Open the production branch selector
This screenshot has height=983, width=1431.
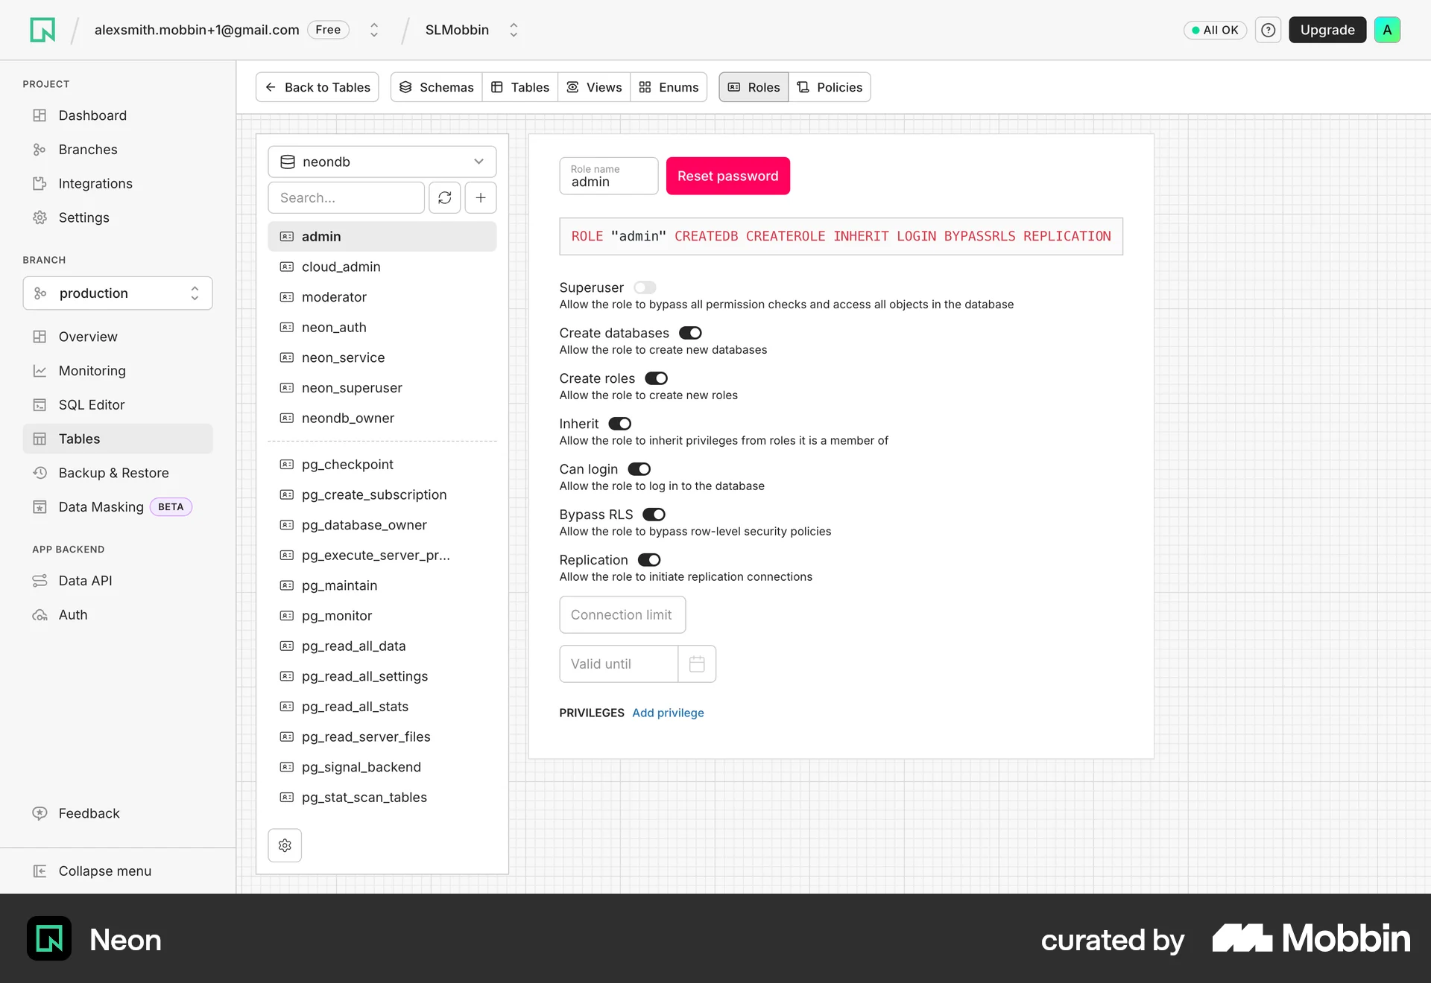point(118,293)
